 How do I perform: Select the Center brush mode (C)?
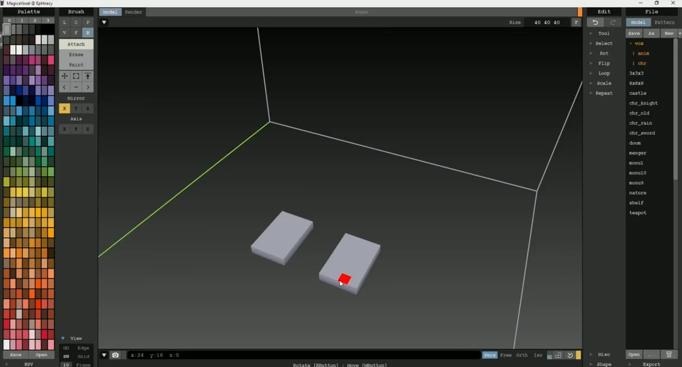[76, 22]
